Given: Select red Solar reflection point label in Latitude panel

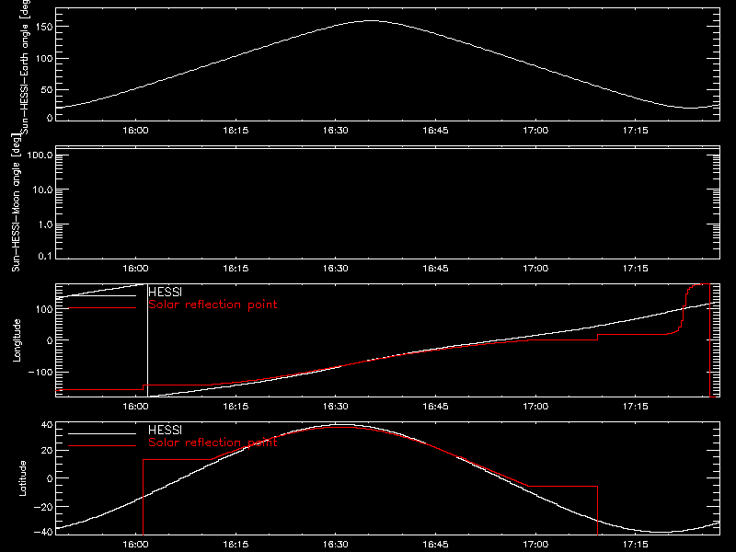Looking at the screenshot, I should point(213,443).
